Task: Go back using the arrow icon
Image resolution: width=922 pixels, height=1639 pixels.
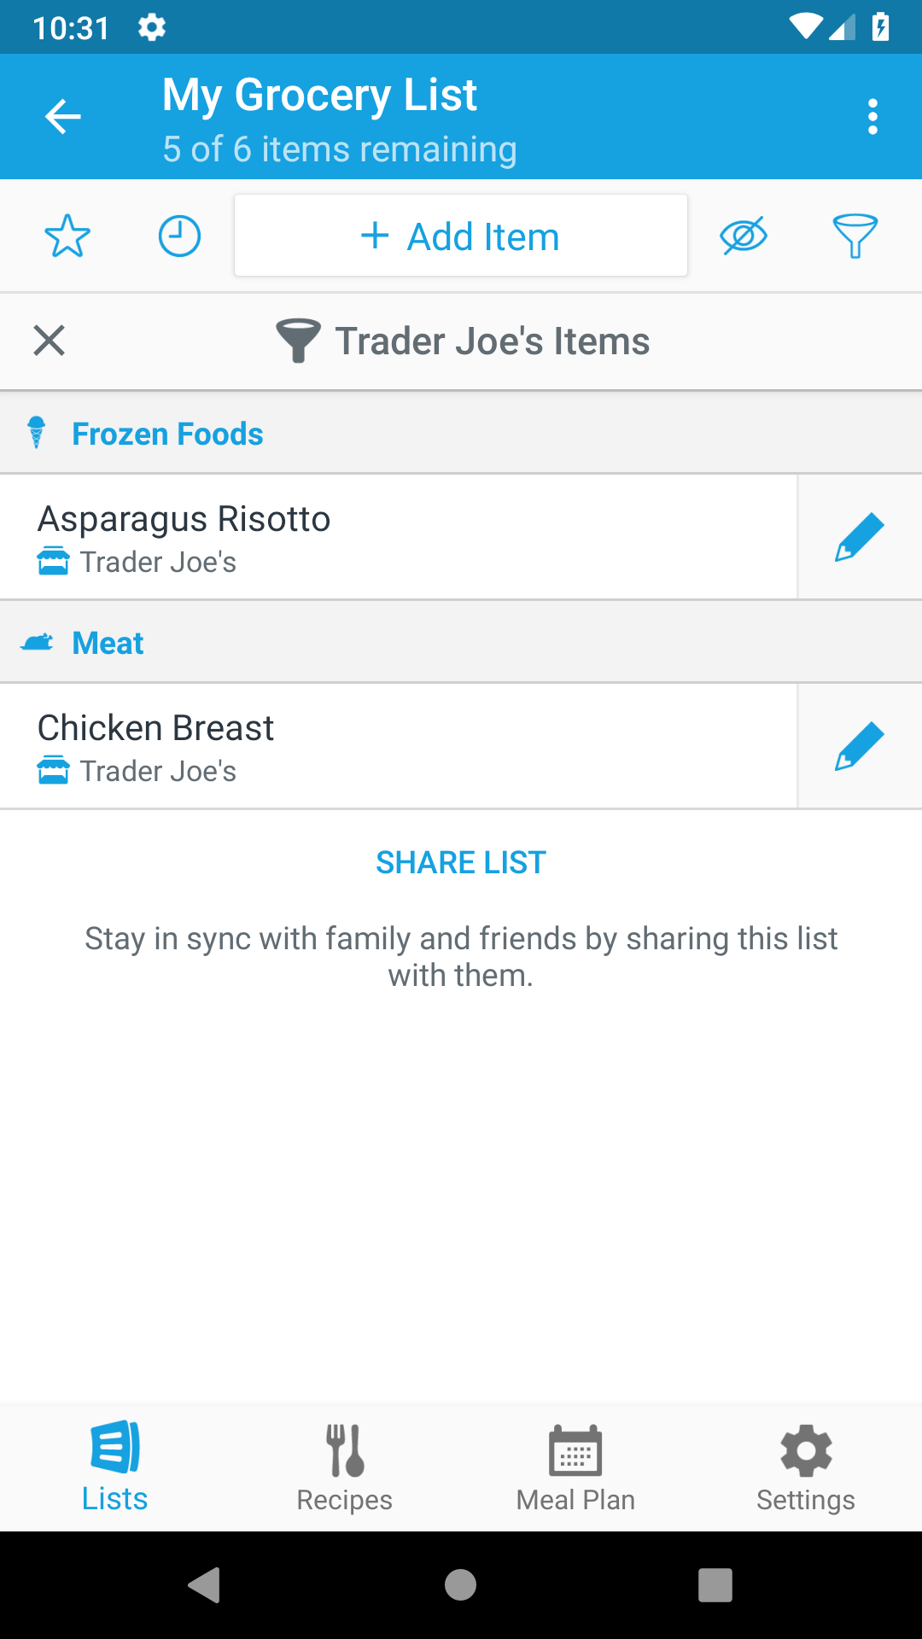Action: coord(63,117)
